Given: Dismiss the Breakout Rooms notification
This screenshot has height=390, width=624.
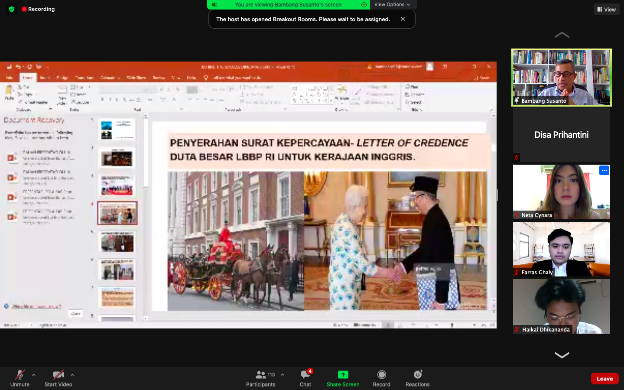Looking at the screenshot, I should point(403,19).
